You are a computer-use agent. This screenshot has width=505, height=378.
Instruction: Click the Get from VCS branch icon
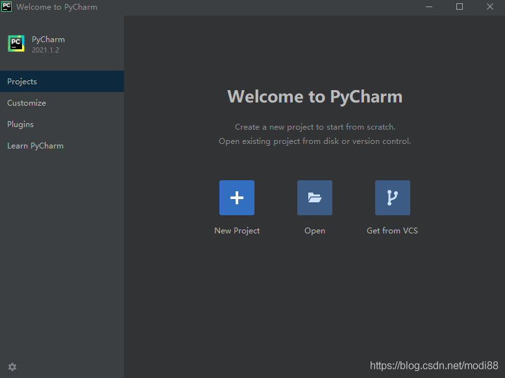(393, 198)
